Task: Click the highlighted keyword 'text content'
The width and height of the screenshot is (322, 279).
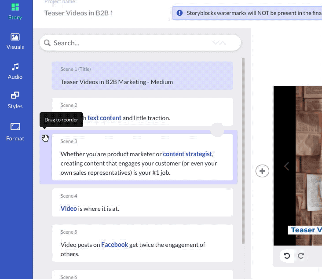Action: (104, 118)
